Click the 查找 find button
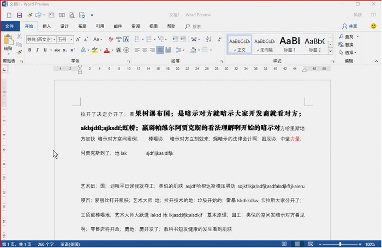 click(347, 36)
